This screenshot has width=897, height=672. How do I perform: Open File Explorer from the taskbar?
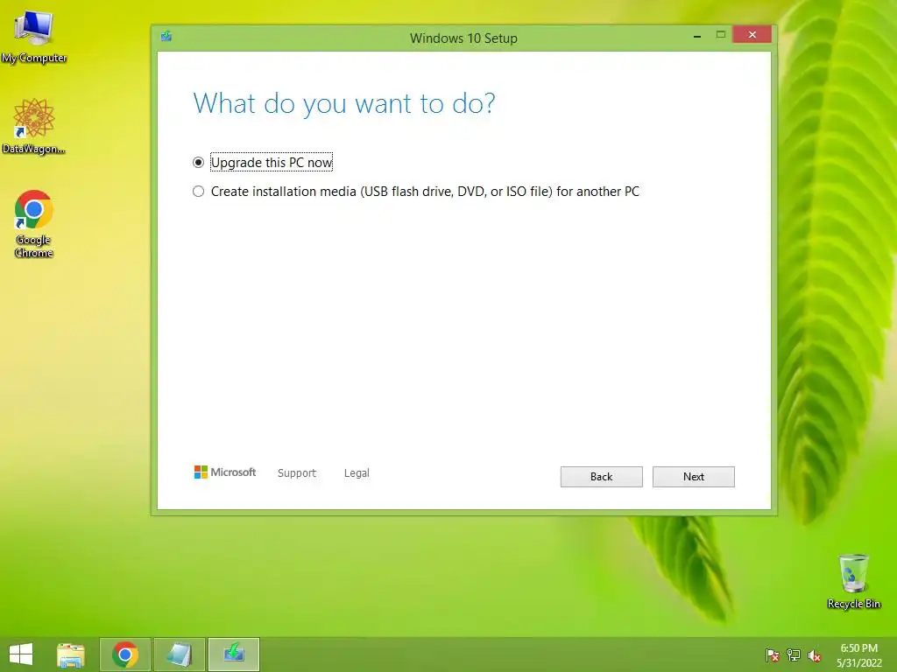tap(71, 654)
